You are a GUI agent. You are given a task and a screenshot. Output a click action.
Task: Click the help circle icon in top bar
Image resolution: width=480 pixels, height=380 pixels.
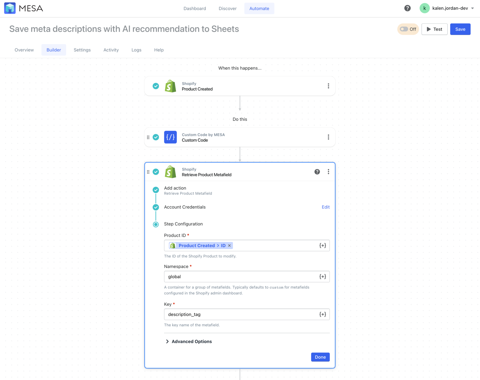click(407, 8)
